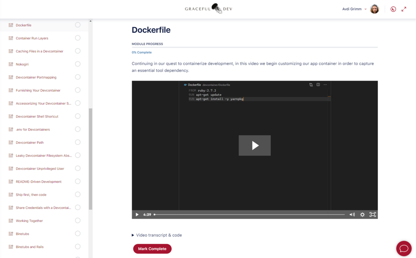Toggle completion circle for Ship first, then code
Viewport: 416px width, 258px height.
click(x=78, y=194)
